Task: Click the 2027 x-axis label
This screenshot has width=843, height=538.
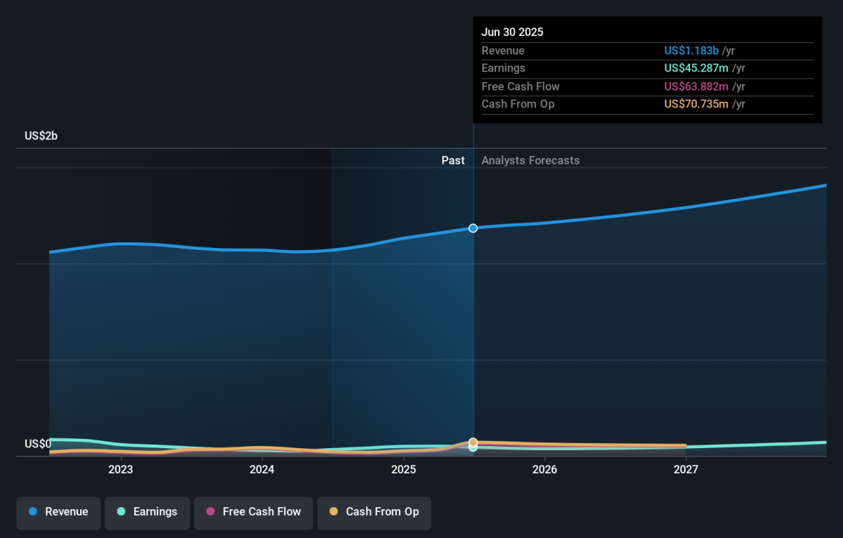Action: pyautogui.click(x=686, y=469)
